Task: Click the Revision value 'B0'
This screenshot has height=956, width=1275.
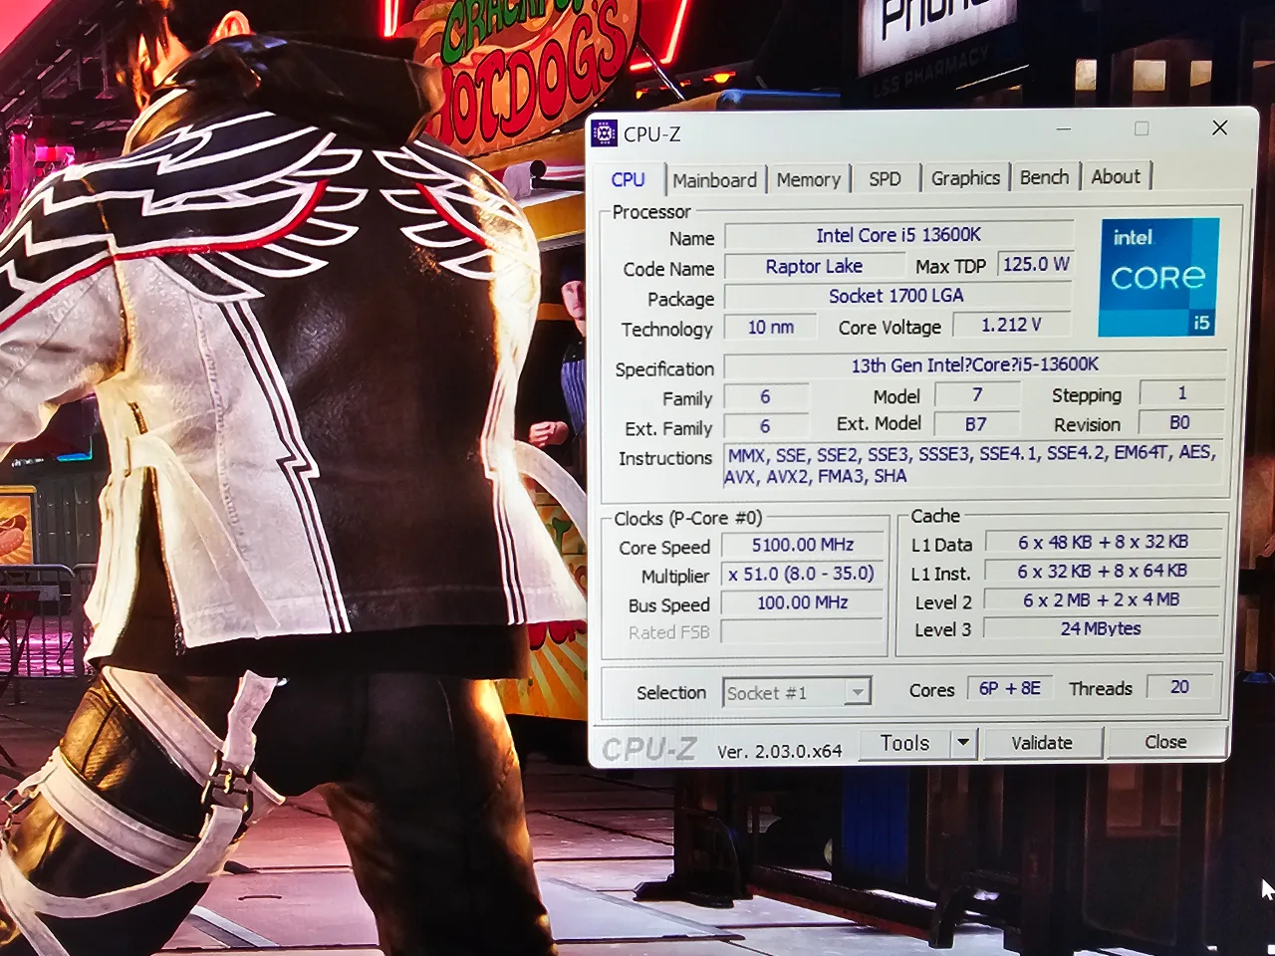Action: 1180,422
